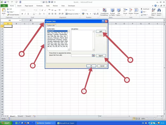The width and height of the screenshot is (166, 125).
Task: Click the Help question mark in Custom Lists dialog
Action: (x=103, y=21)
